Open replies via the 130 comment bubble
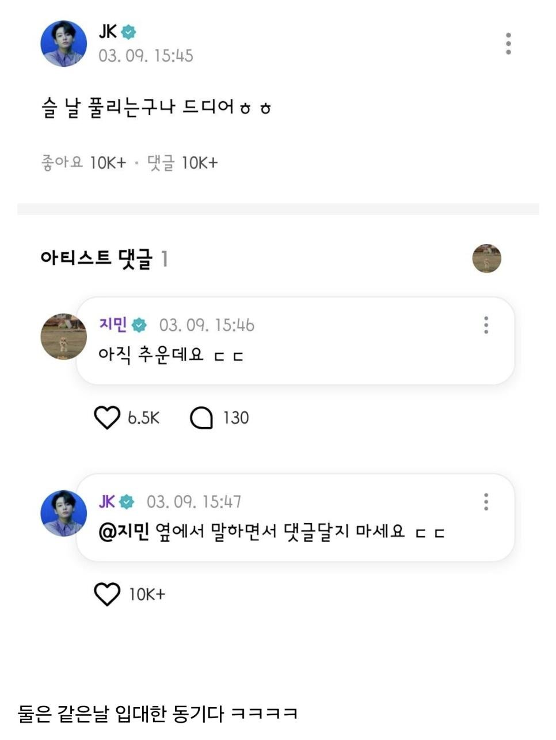The image size is (556, 740). point(201,418)
